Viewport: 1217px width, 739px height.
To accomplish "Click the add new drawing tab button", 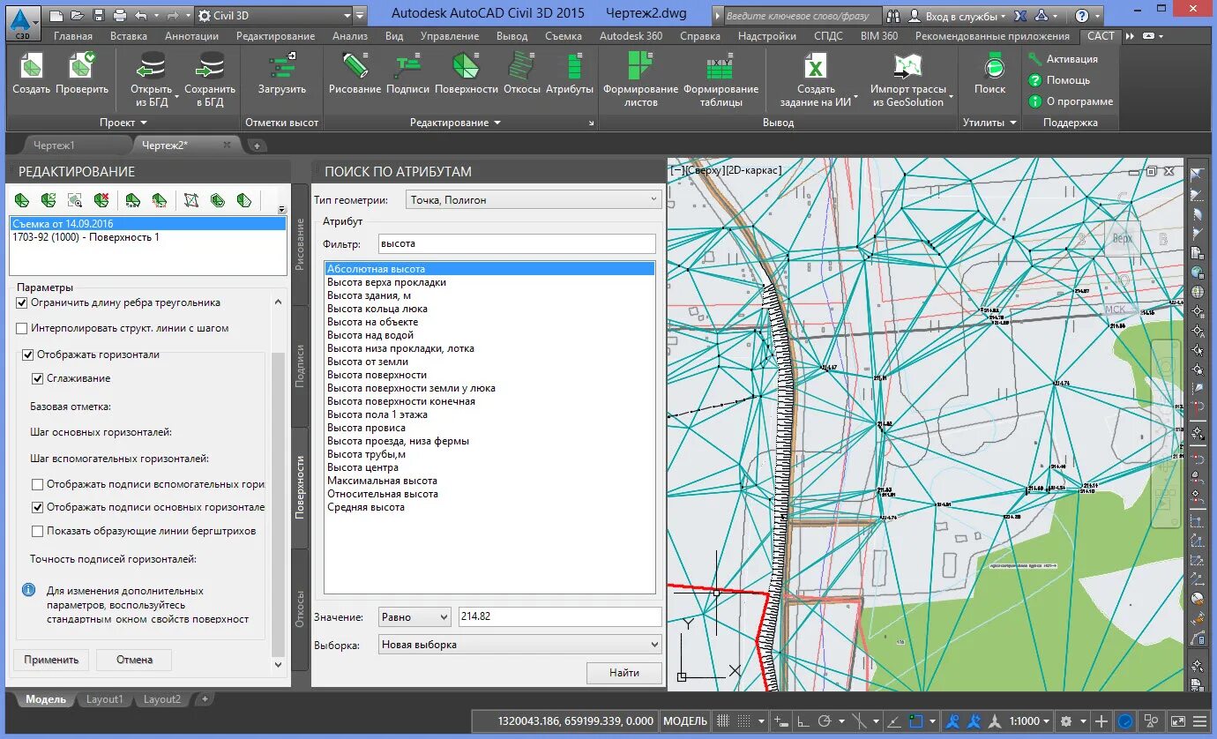I will point(256,146).
